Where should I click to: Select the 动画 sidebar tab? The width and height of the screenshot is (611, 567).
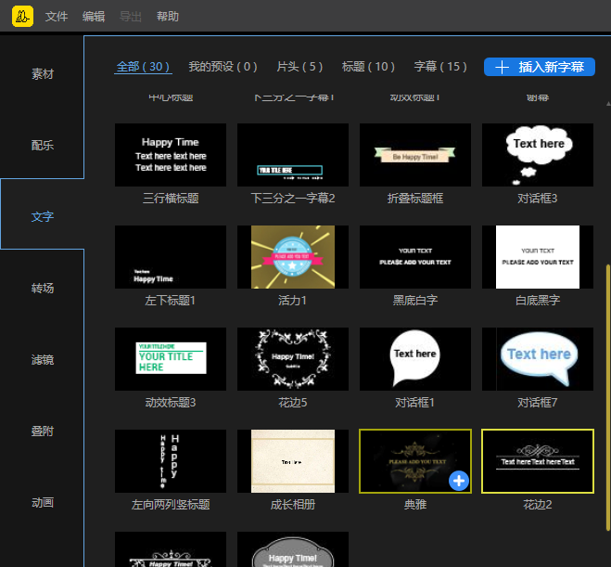coord(43,502)
